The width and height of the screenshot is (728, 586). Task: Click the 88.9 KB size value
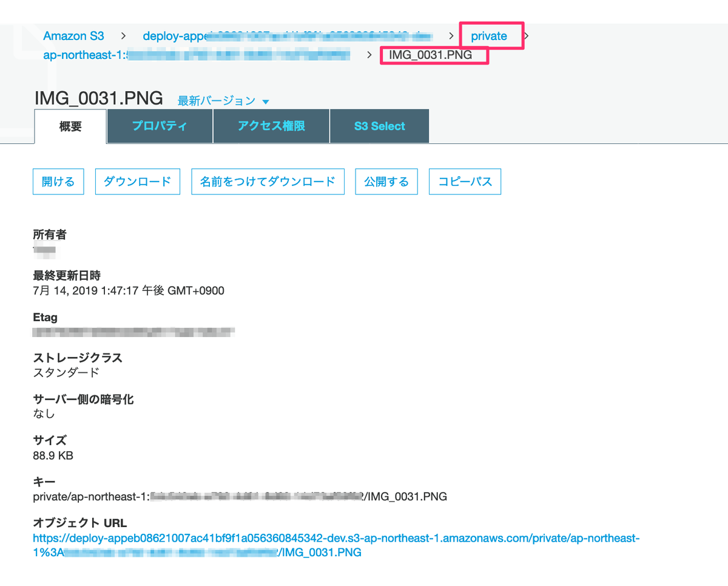(x=53, y=455)
